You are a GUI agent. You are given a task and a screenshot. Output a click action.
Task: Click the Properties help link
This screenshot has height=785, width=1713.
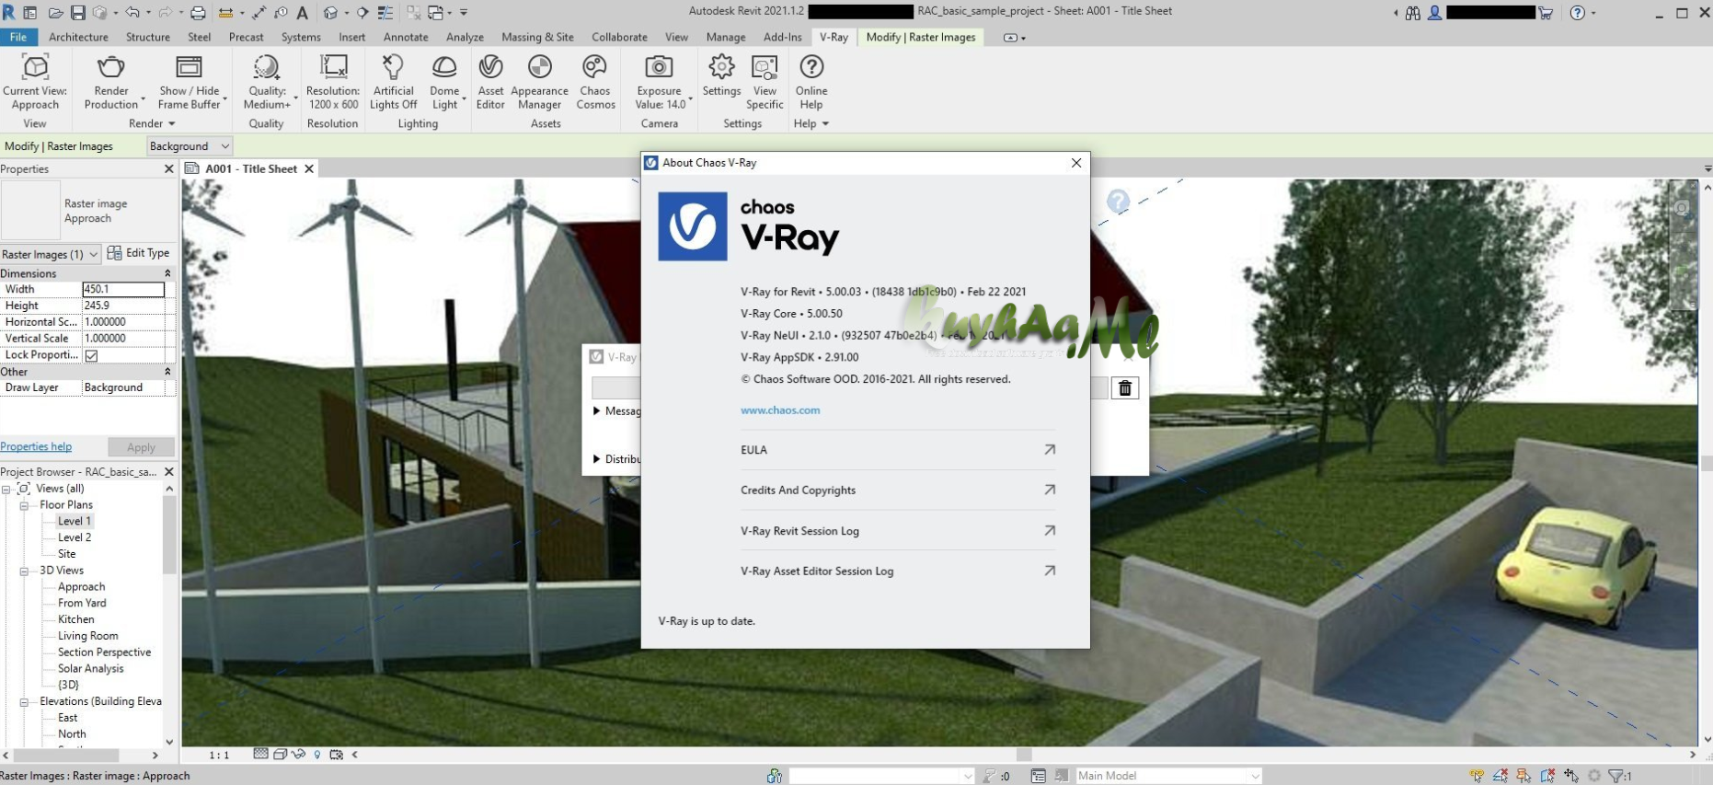36,446
